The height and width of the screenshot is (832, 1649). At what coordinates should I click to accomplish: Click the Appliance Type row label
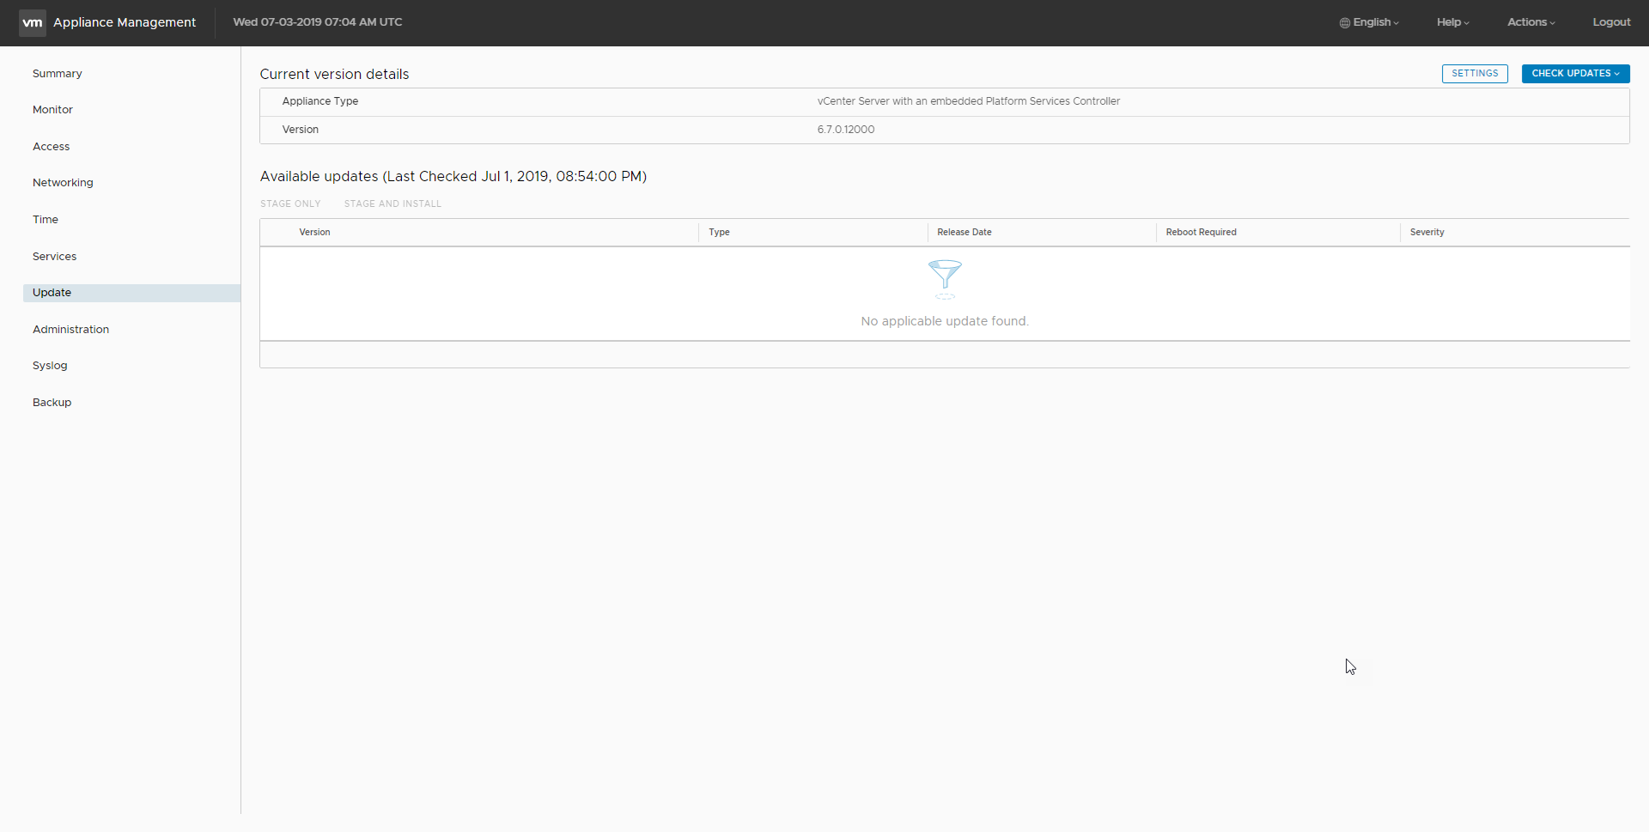tap(320, 101)
